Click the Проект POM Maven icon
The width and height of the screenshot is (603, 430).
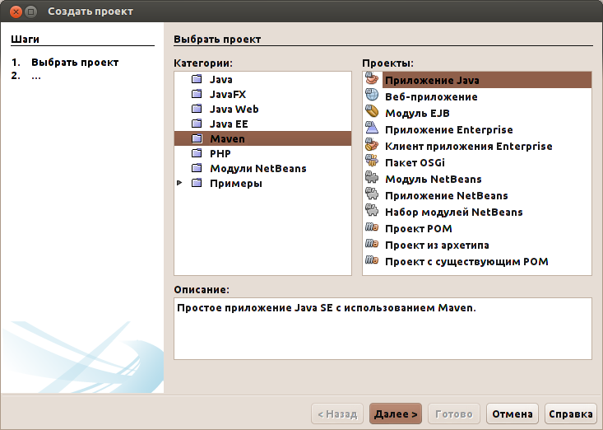pyautogui.click(x=372, y=227)
